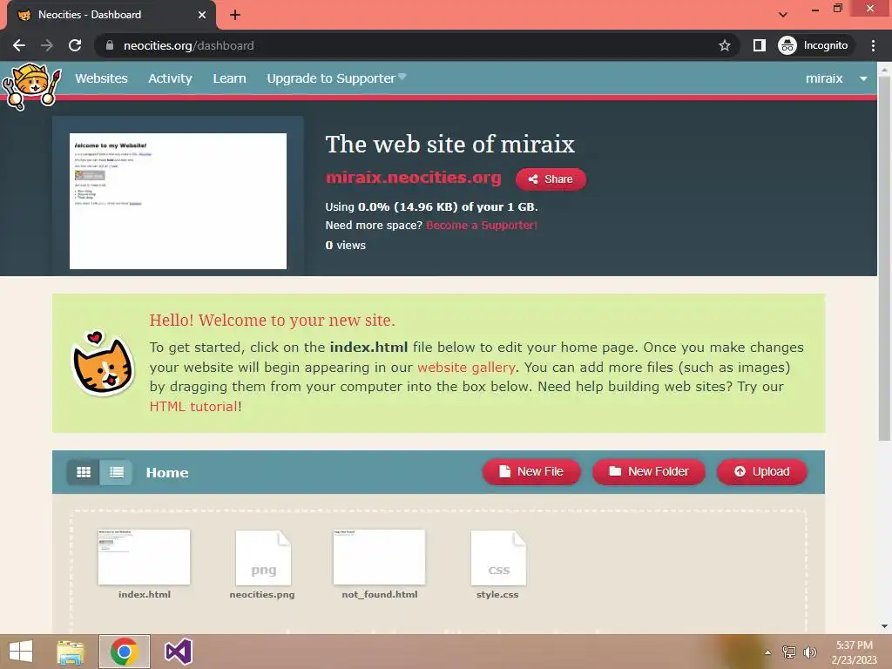Switch to grid view of files
This screenshot has width=892, height=669.
click(x=84, y=472)
